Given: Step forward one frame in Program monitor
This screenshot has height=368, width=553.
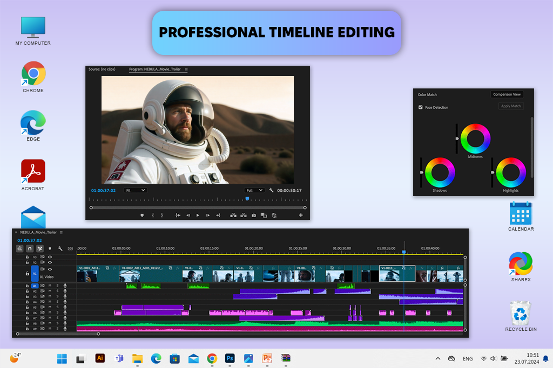Looking at the screenshot, I should [208, 216].
